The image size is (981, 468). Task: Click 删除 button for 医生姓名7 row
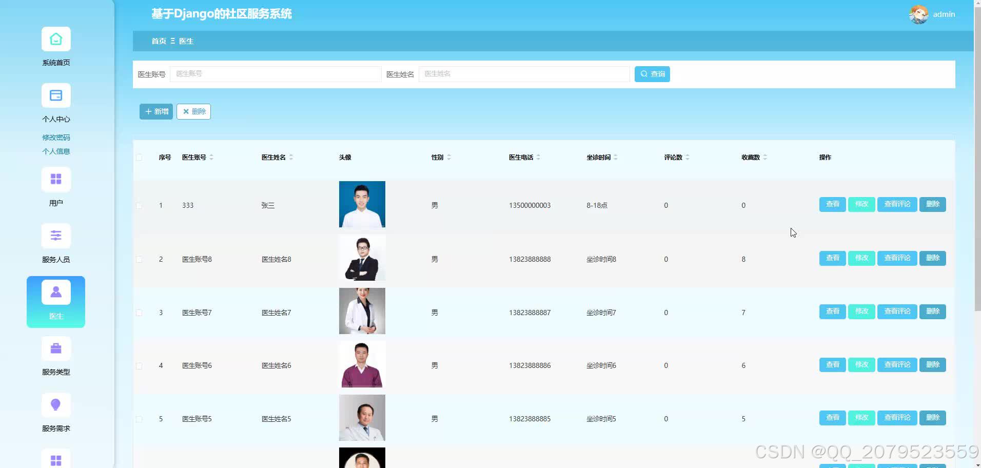pos(932,311)
